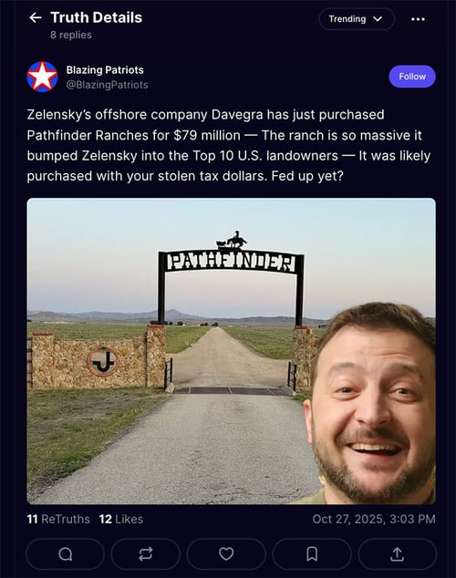The image size is (456, 578).
Task: View the 12 Likes list
Action: [x=121, y=519]
